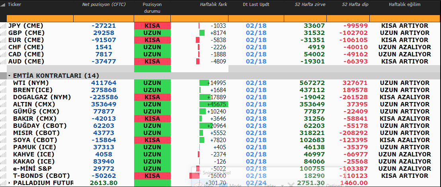Click the green UZUN cell for GBP (CME)
This screenshot has height=187, width=441.
pyautogui.click(x=152, y=33)
